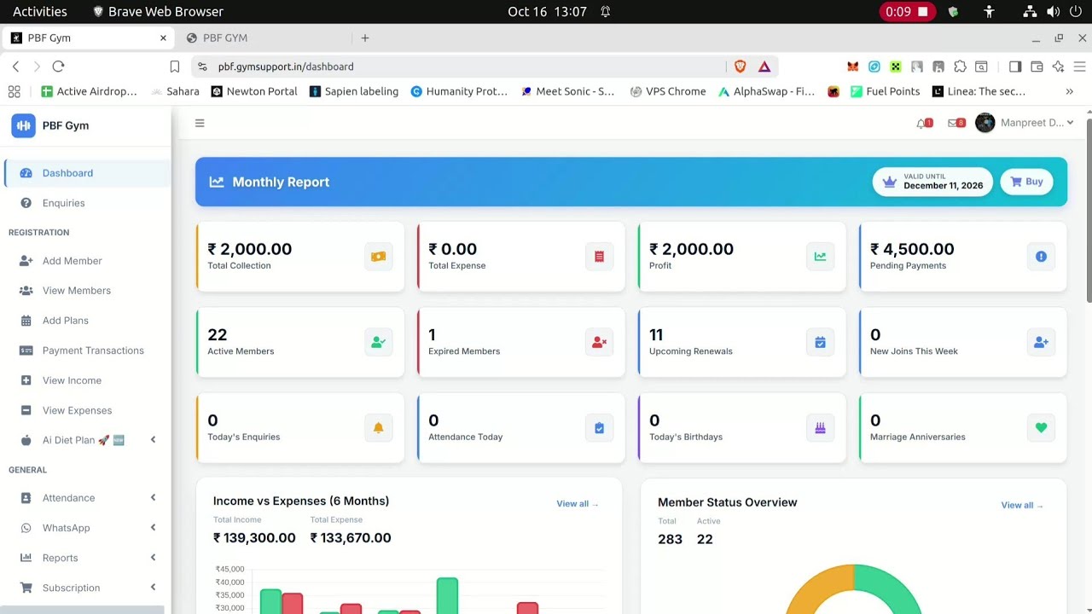Click View all for Income vs Expenses
This screenshot has height=614, width=1092.
[x=578, y=504]
